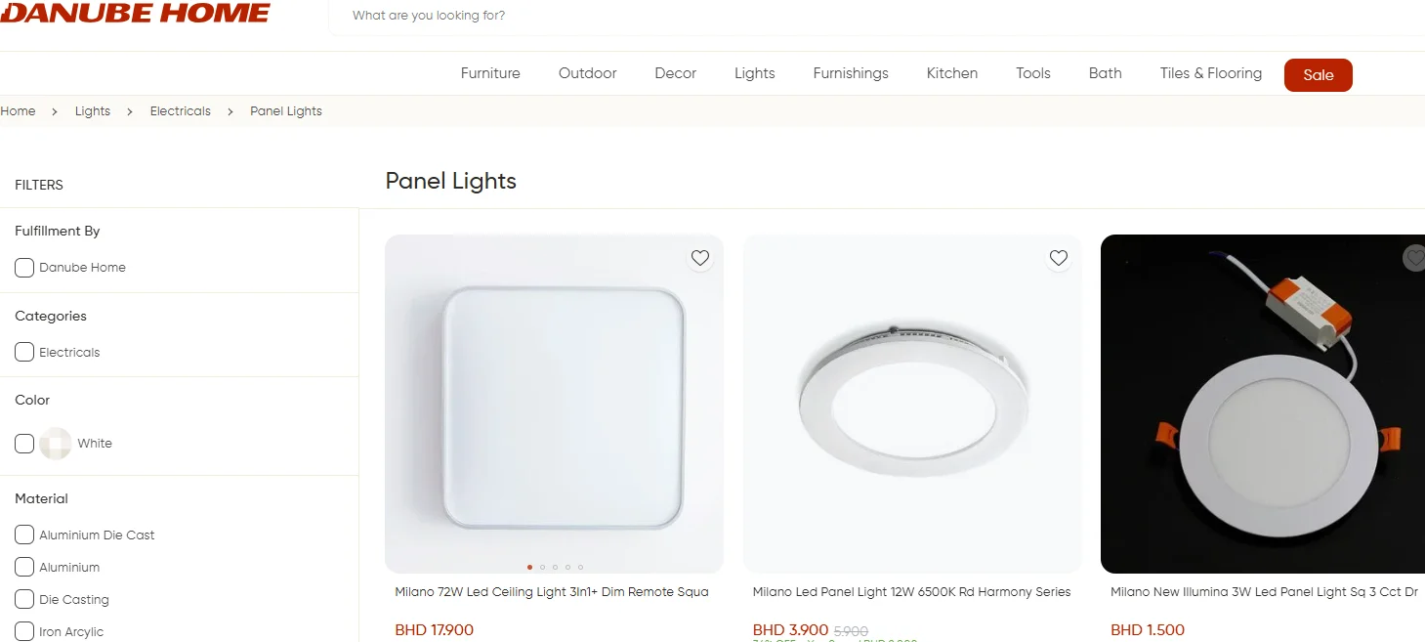Select first carousel dot under ceiling light image
This screenshot has width=1425, height=642.
529,567
